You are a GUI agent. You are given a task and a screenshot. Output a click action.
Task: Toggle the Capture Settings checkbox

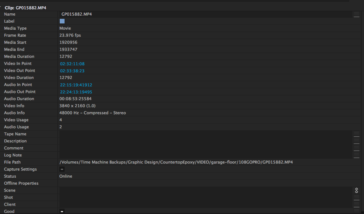[x=62, y=169]
